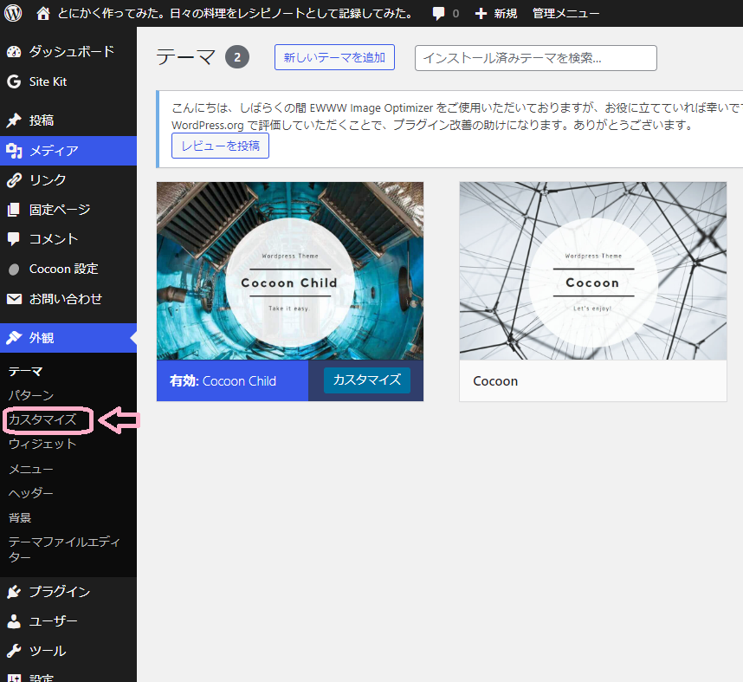Screen dimensions: 743x682
Task: Open the ＋新規 menu in admin bar
Action: click(x=496, y=13)
